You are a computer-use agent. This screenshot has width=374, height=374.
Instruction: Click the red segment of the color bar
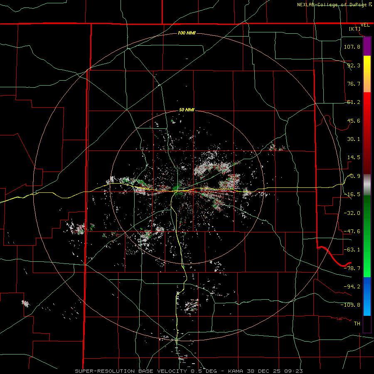367,133
